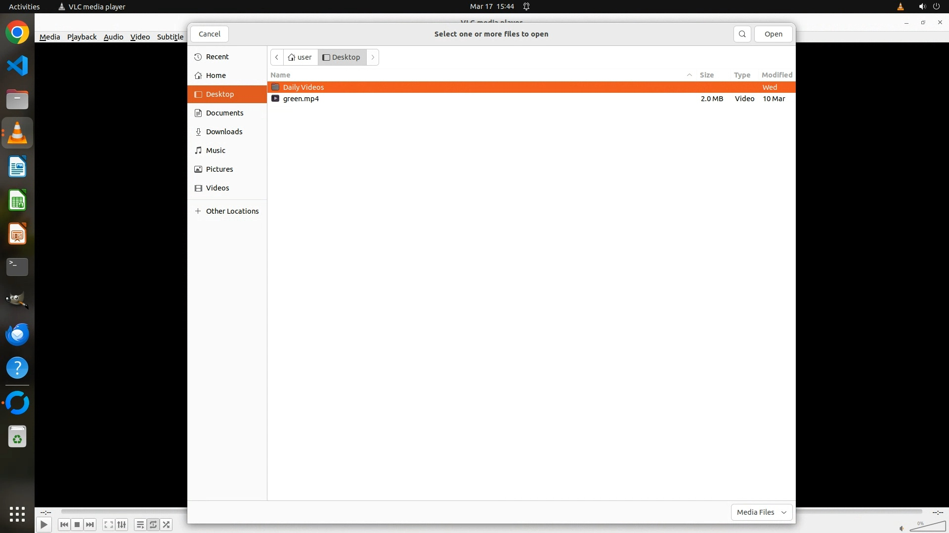Toggle fullscreen video mode icon
Screen dimensions: 949x533
109,525
